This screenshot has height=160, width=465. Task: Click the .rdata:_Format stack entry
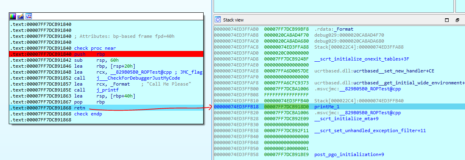[334, 29]
